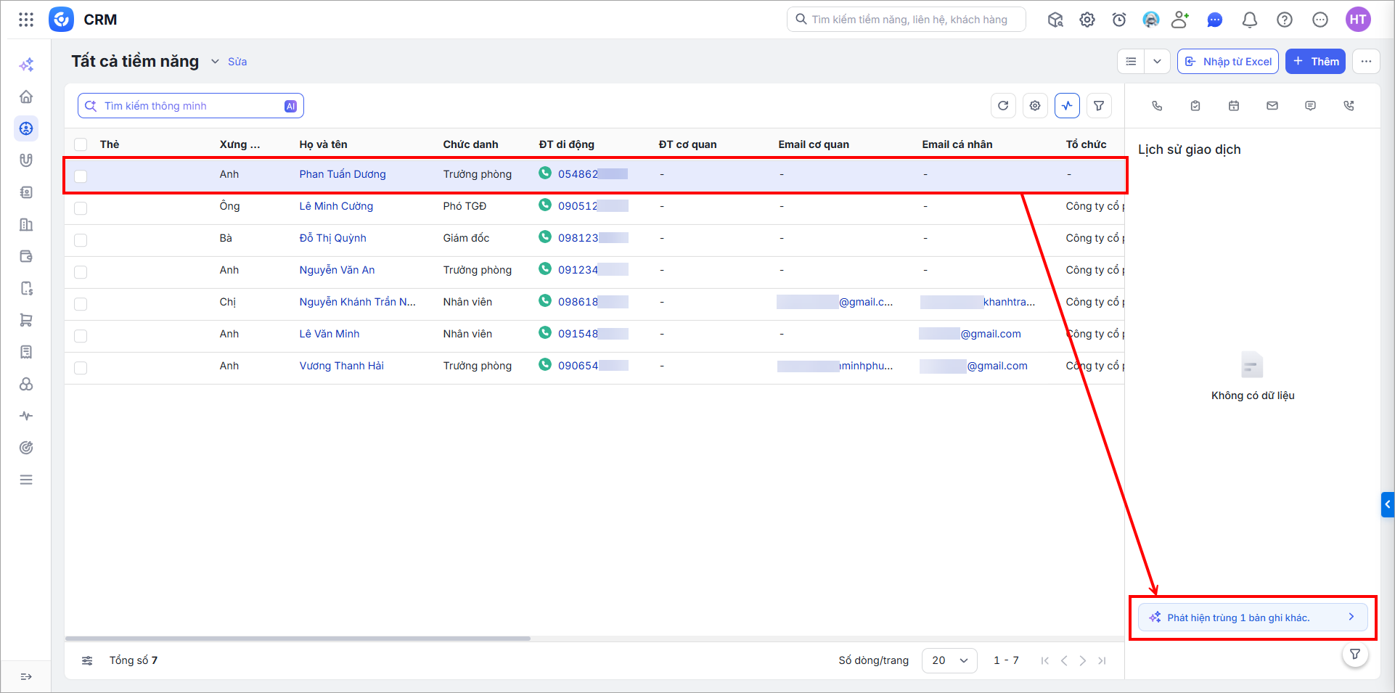The height and width of the screenshot is (693, 1395).
Task: Open the apps grid launcher
Action: (26, 20)
